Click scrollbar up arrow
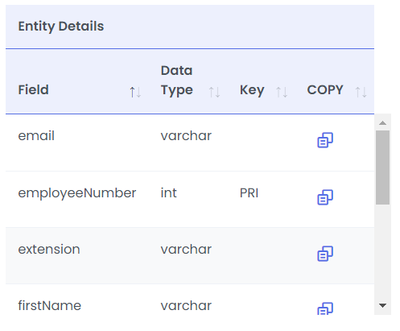This screenshot has width=400, height=331. (x=382, y=123)
